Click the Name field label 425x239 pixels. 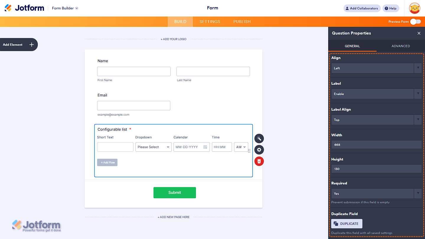[x=103, y=61]
